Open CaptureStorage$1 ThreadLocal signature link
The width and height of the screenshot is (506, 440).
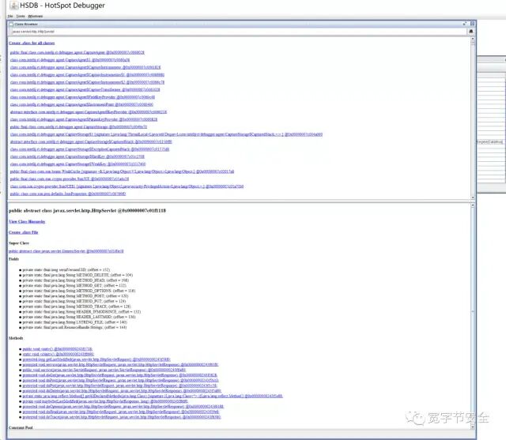point(166,134)
